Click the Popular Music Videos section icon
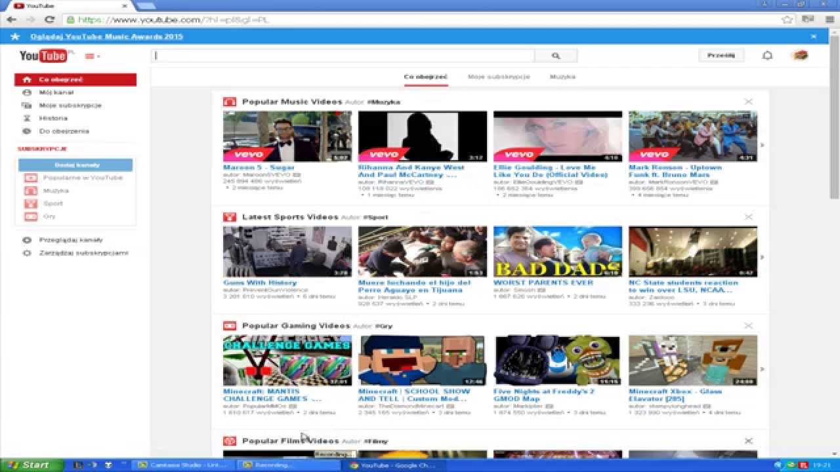The height and width of the screenshot is (472, 840). 229,102
